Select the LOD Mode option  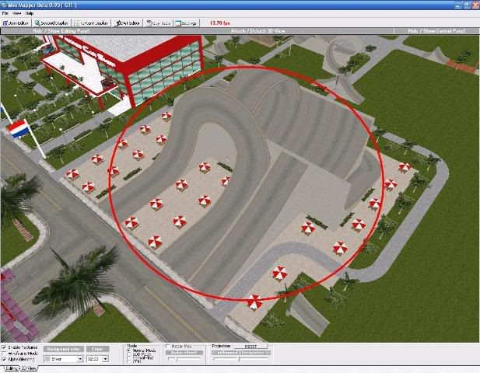point(129,354)
